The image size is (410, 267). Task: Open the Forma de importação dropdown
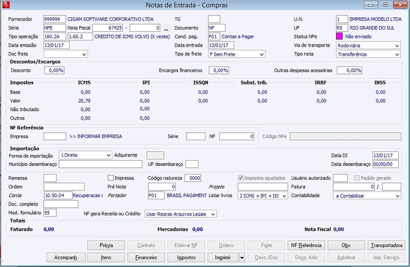pyautogui.click(x=85, y=155)
